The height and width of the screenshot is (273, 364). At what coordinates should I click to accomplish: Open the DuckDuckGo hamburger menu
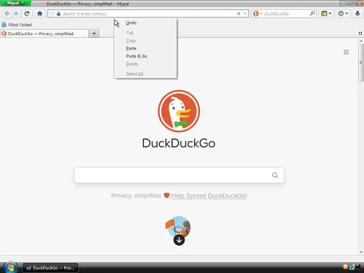(346, 52)
